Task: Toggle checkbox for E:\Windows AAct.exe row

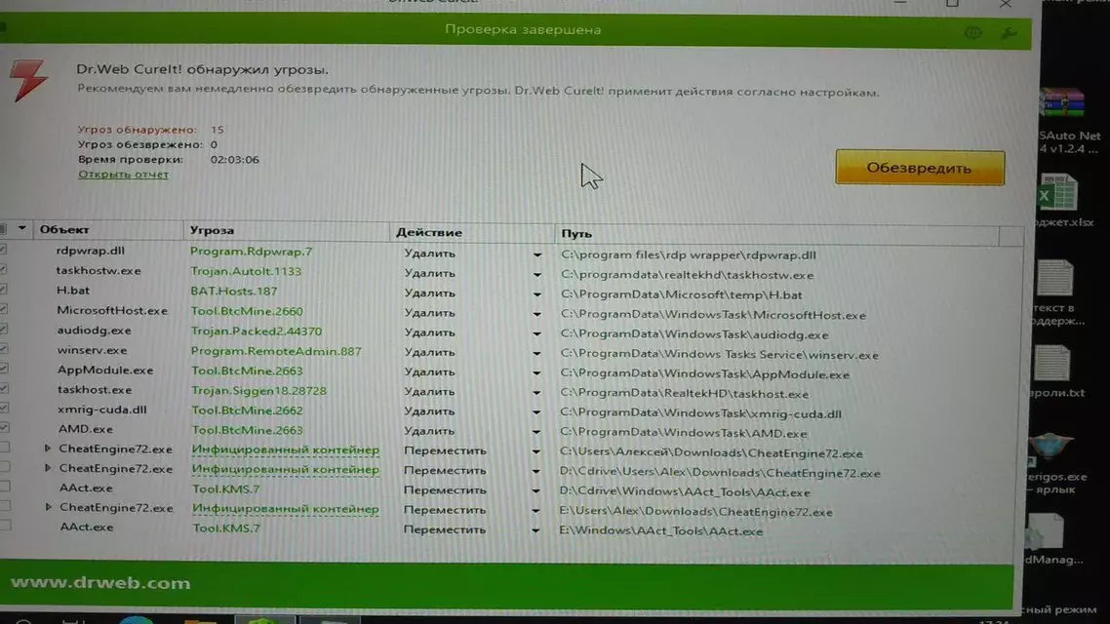Action: [x=5, y=525]
